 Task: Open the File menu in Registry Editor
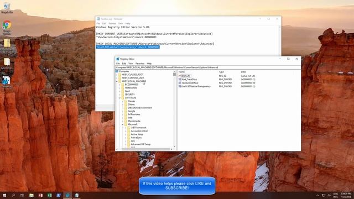118,64
